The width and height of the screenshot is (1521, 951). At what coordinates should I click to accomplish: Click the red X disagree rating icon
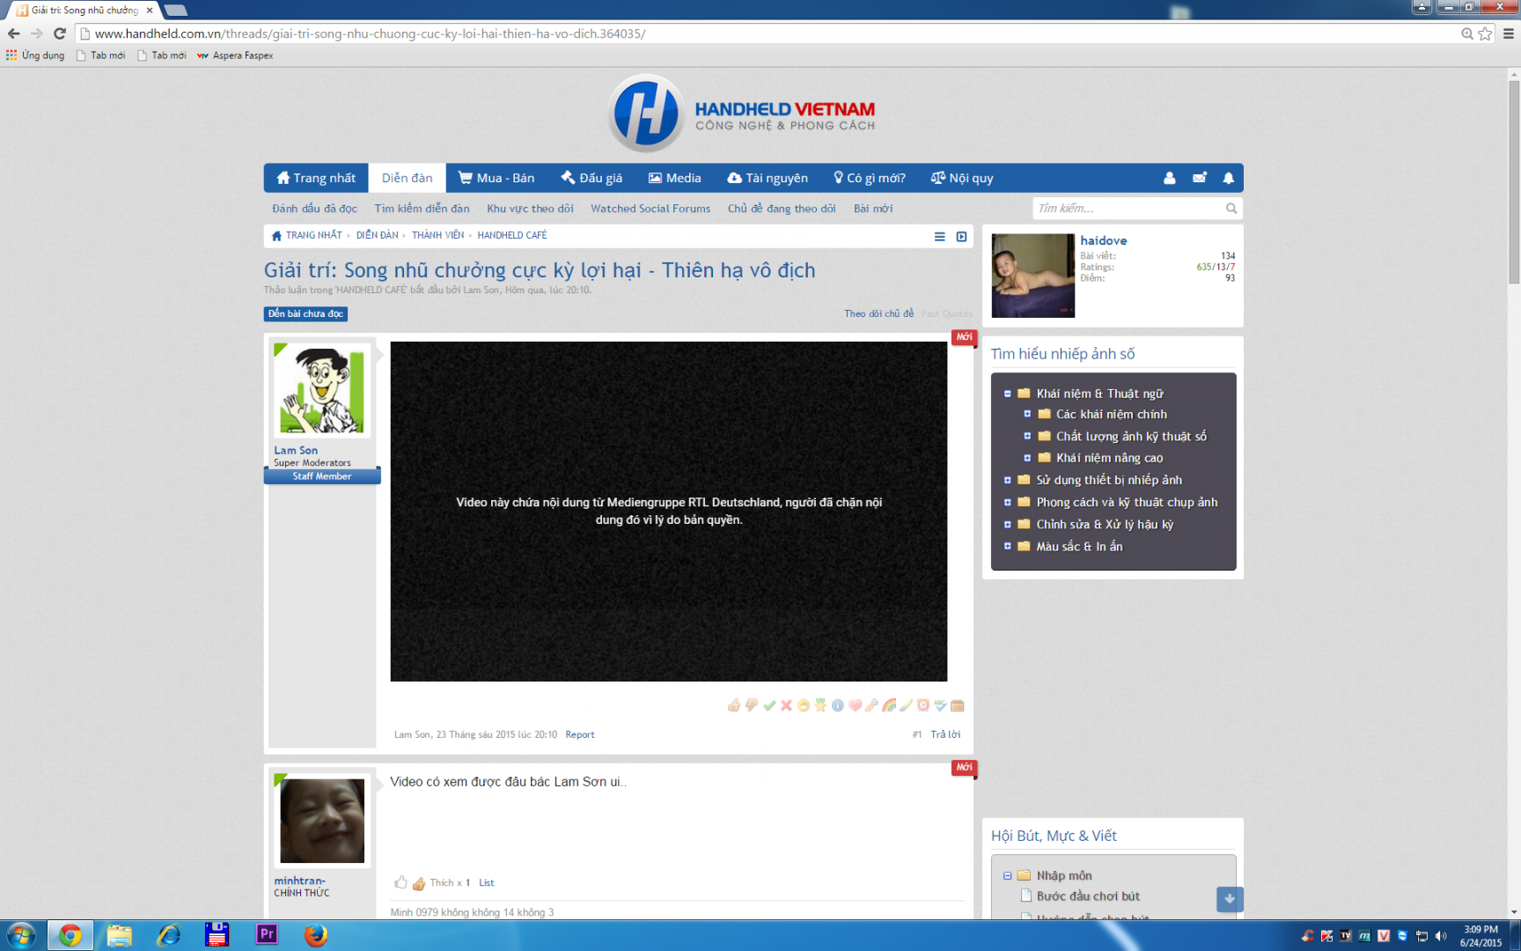[786, 705]
